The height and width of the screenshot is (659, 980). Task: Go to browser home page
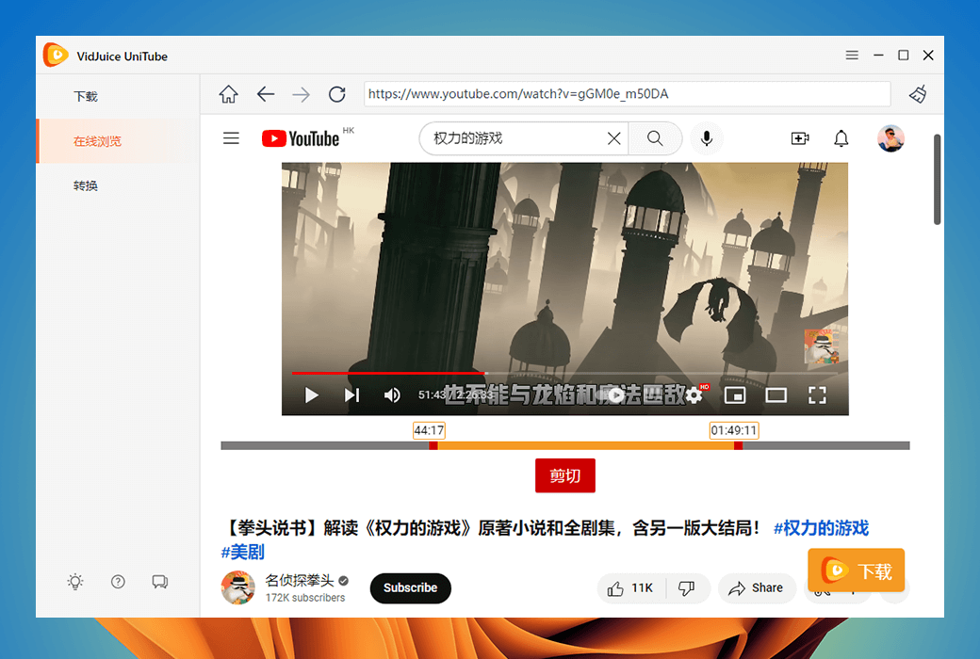[x=228, y=94]
